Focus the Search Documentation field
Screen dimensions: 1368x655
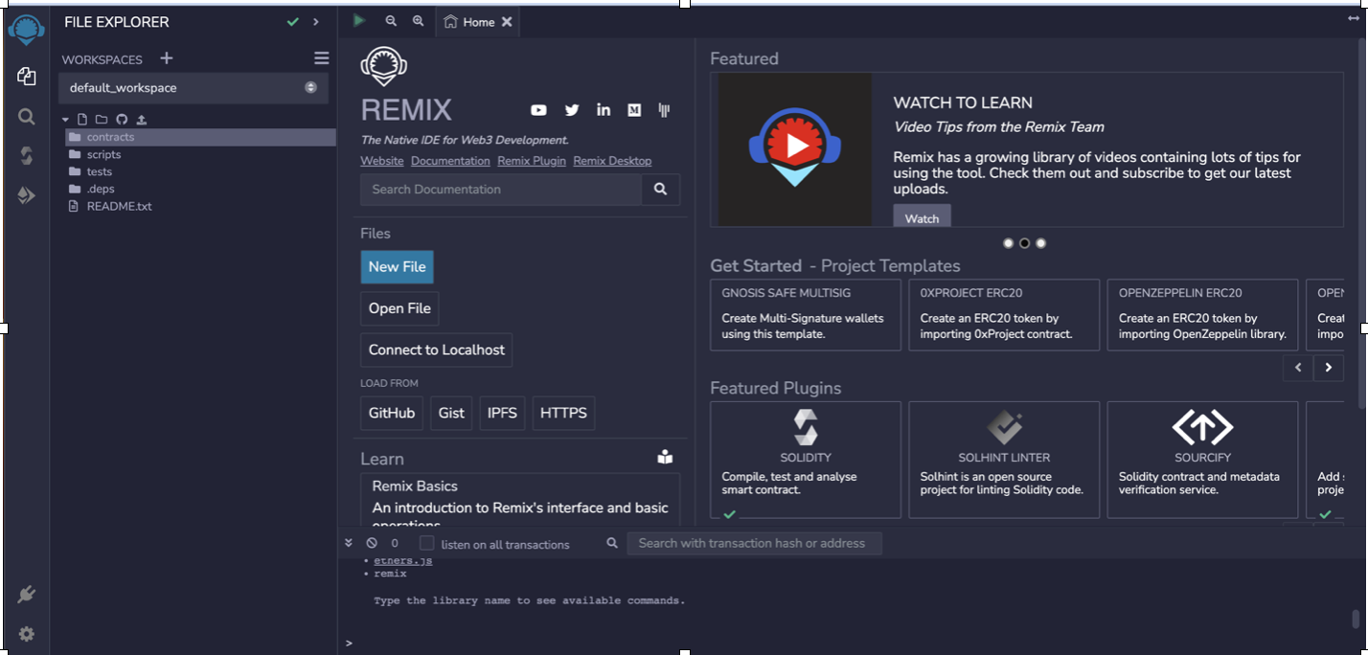tap(501, 190)
